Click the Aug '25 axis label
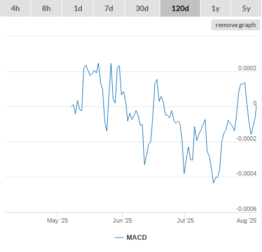 (x=247, y=220)
